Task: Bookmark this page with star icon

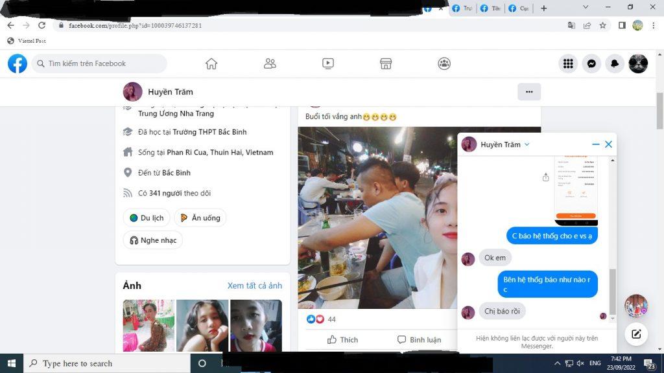Action: [603, 25]
